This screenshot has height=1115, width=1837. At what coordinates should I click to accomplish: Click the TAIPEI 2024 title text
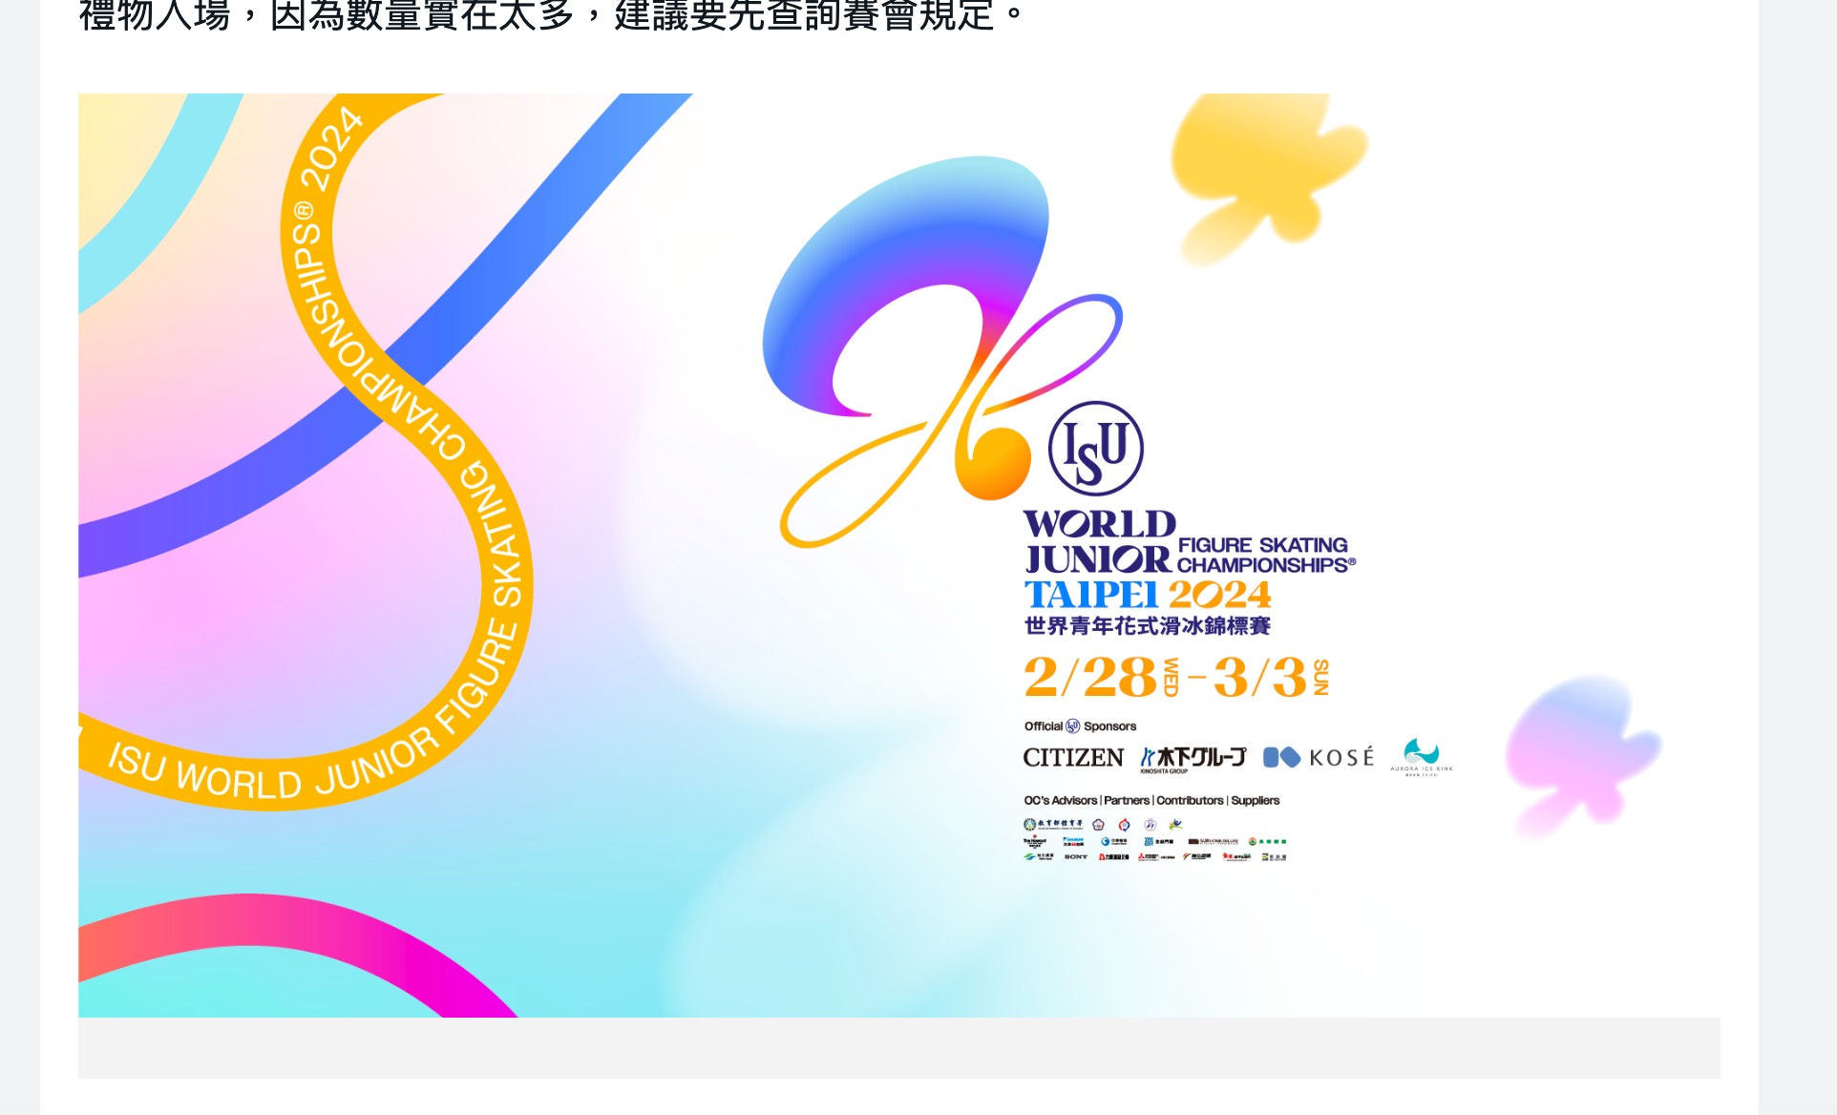1147,595
